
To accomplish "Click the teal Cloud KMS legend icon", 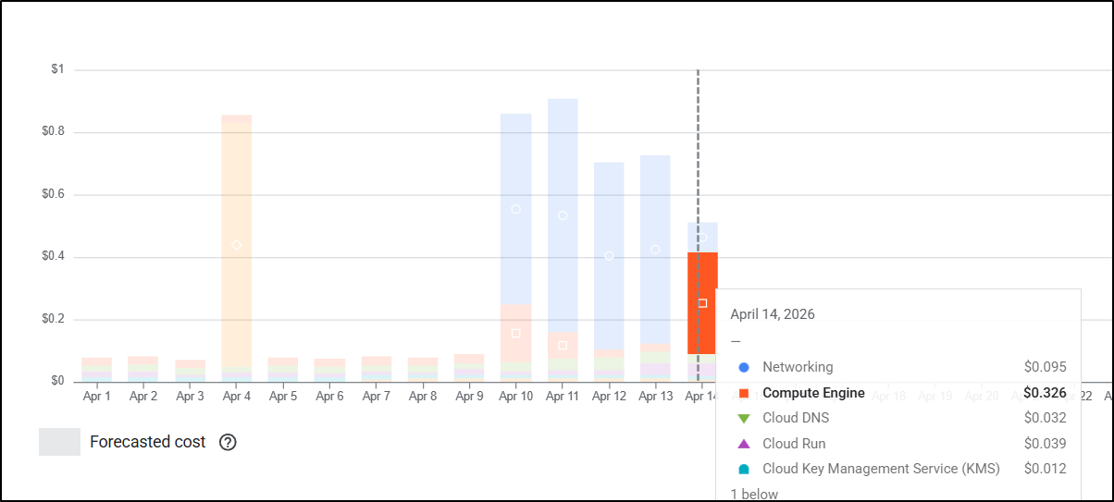I will [x=744, y=470].
